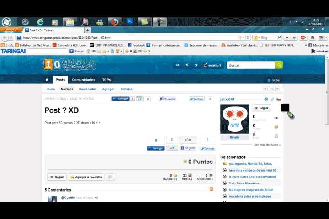Go to the browser home page
This screenshot has width=329, height=219.
(x=313, y=38)
